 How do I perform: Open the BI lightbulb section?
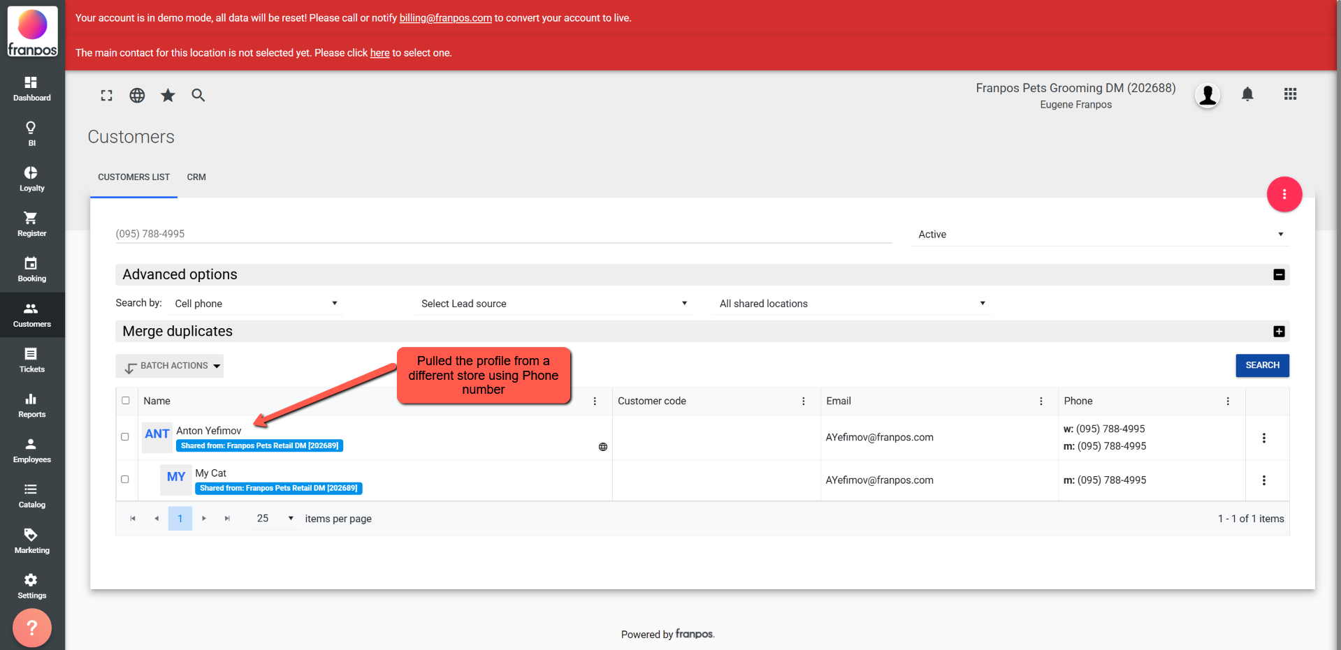click(32, 134)
